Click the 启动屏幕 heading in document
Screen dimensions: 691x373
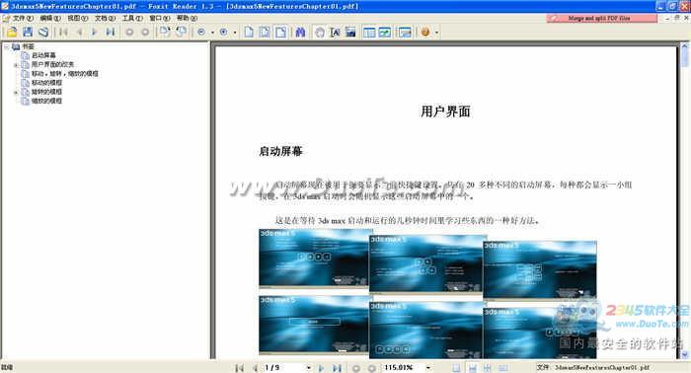pos(280,152)
